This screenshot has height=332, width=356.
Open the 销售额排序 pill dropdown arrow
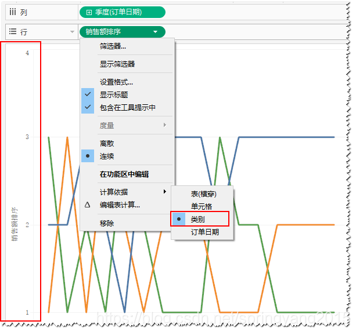coord(155,32)
